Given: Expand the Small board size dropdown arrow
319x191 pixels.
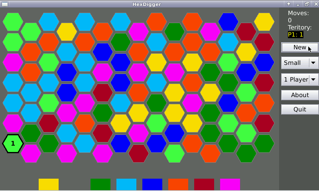Looking at the screenshot, I should point(313,63).
